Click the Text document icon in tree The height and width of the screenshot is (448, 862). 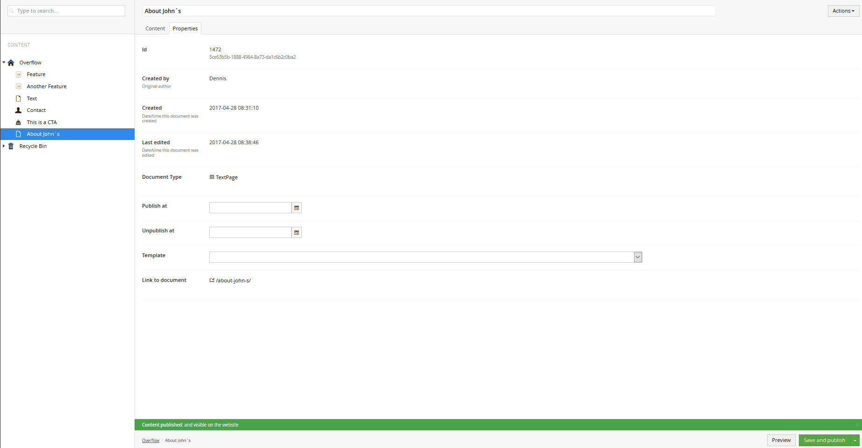(19, 98)
